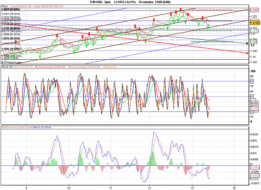Click the date label 16 on the time axis
Image resolution: width=261 pixels, height=190 pixels.
tap(234, 188)
